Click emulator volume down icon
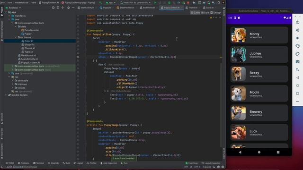This screenshot has height=170, width=303. pyautogui.click(x=298, y=38)
